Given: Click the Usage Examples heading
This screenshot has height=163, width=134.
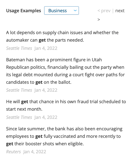Looking at the screenshot, I should 24,11.
